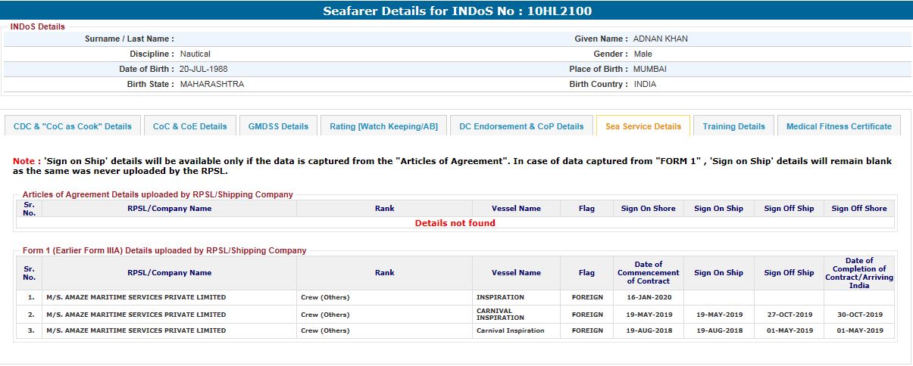This screenshot has height=366, width=913.
Task: Open DC Endorsement & CoP Details tab
Action: coord(521,126)
